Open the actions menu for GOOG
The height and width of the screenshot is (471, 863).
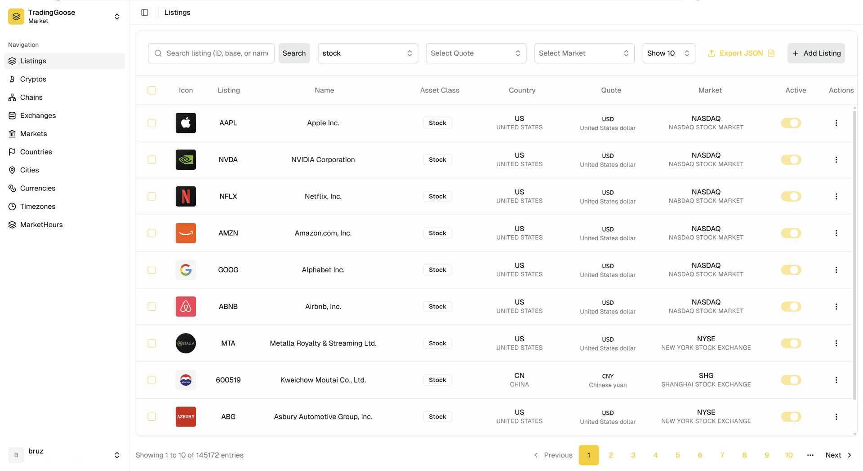836,270
